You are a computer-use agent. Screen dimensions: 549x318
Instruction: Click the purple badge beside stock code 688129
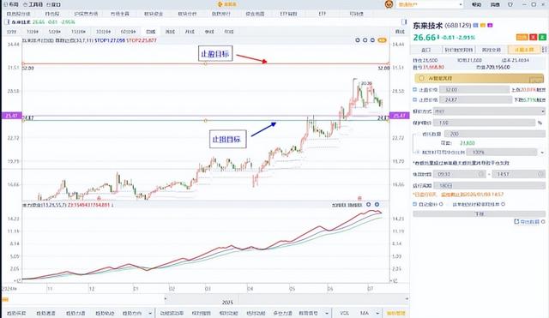490,25
